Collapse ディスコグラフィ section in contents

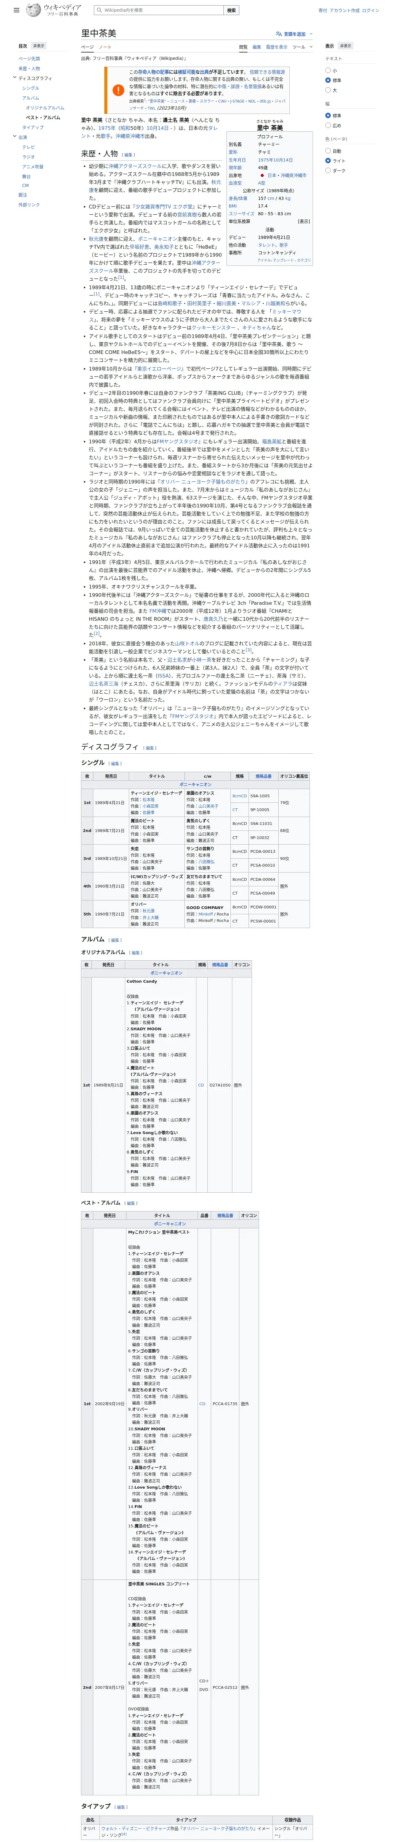(14, 78)
